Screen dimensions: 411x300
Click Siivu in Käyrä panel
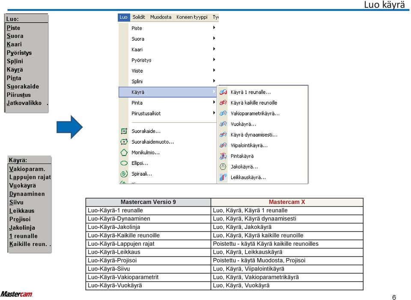(16, 203)
